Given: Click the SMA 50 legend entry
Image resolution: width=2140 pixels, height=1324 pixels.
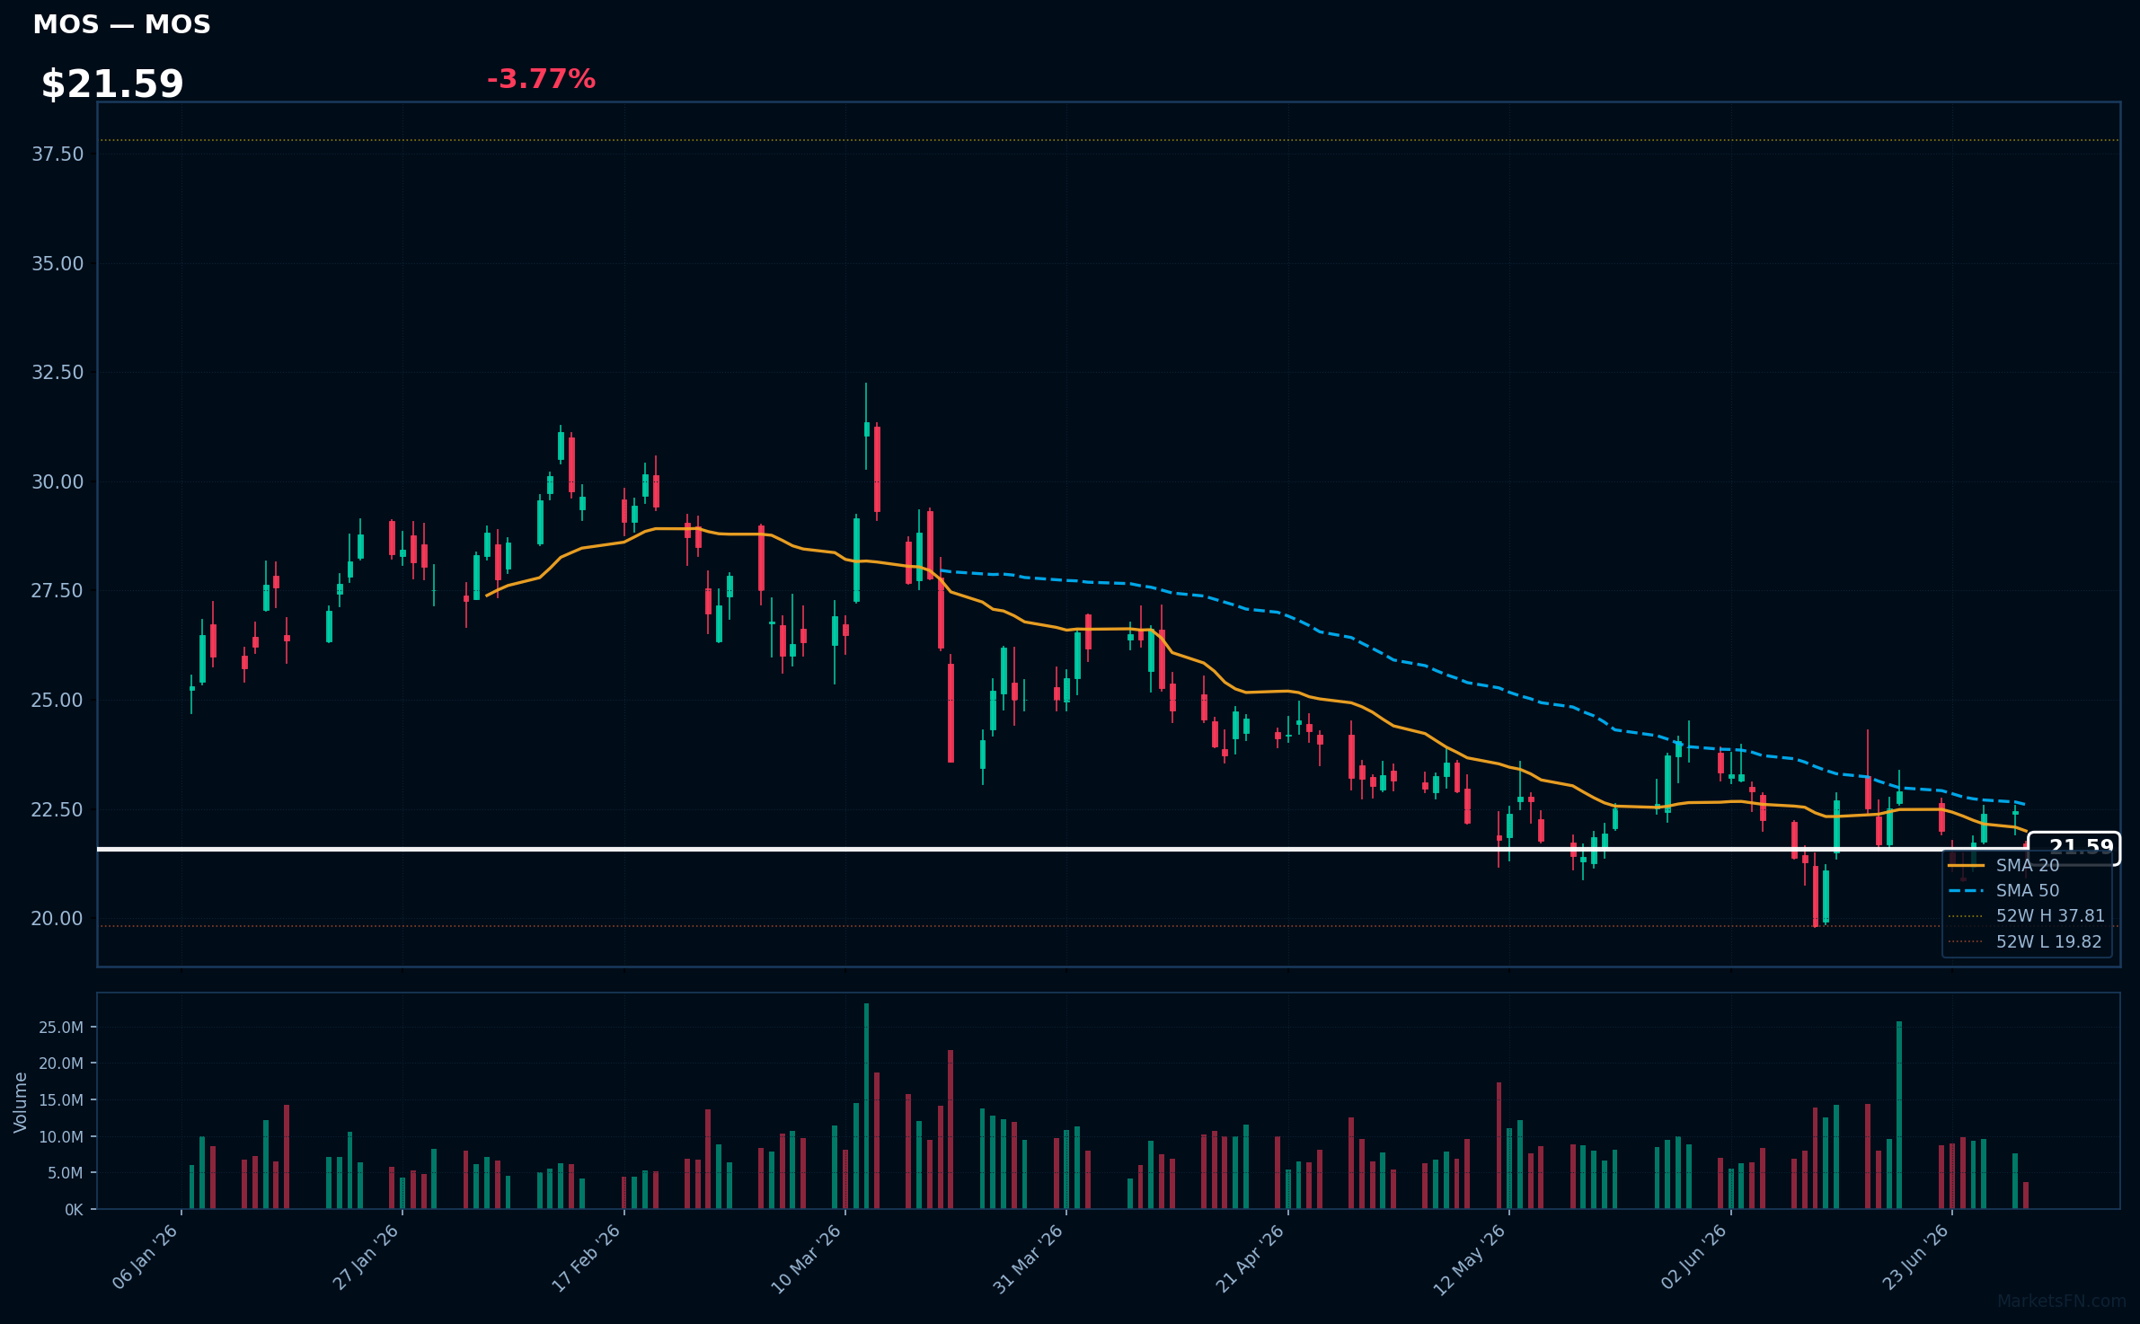Looking at the screenshot, I should pos(2028,890).
